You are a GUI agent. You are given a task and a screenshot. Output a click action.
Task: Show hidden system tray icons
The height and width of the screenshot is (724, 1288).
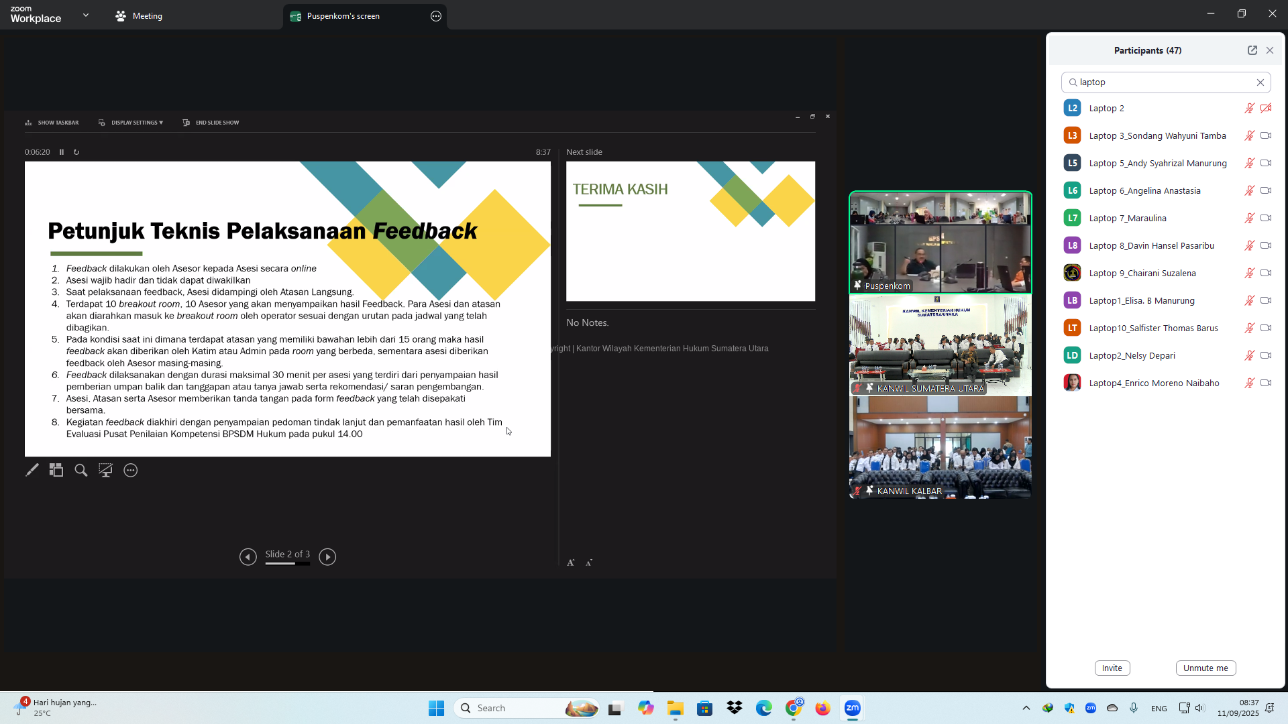[x=1026, y=708]
